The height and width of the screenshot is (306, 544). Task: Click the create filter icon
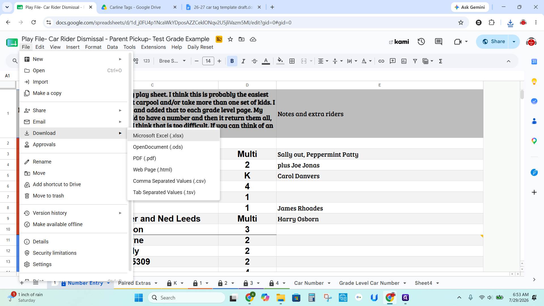tap(415, 61)
